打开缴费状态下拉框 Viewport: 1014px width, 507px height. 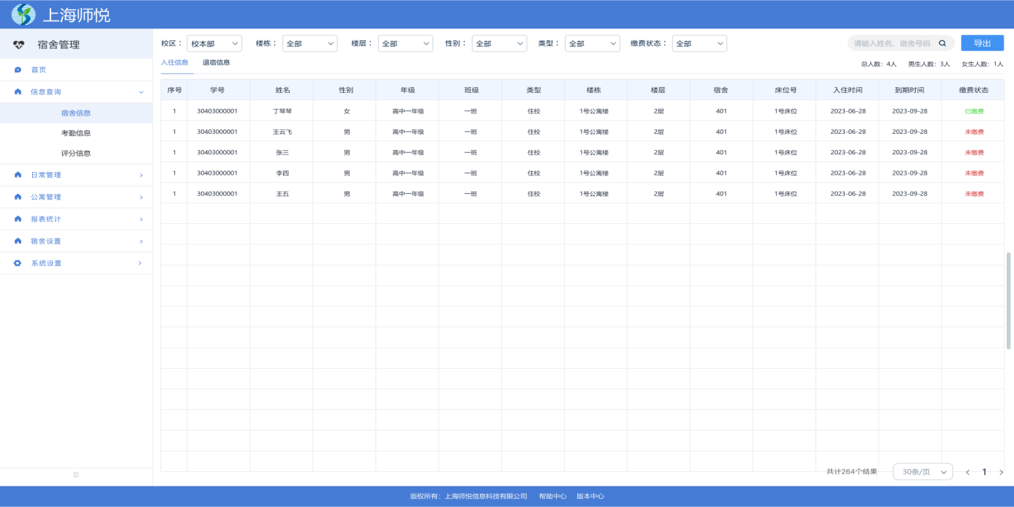tap(699, 42)
